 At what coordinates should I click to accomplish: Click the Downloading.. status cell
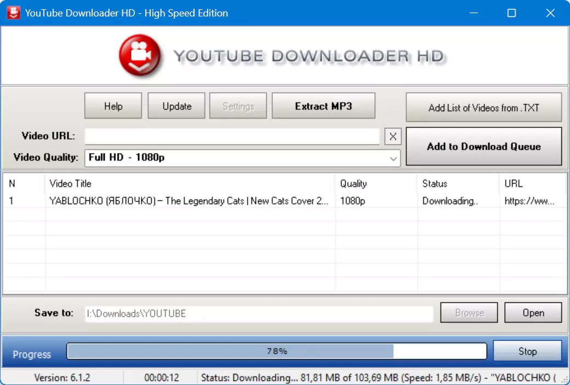[x=450, y=201]
